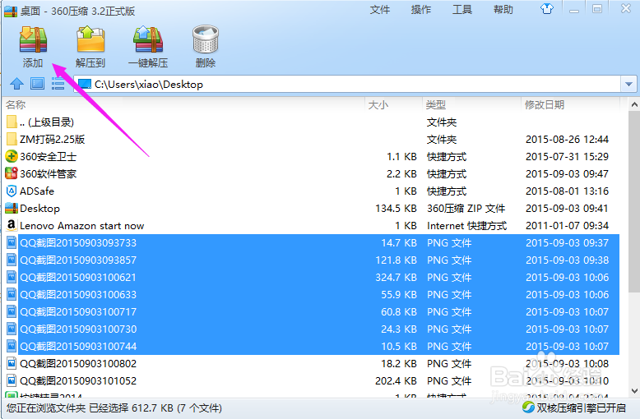Open the 工具 (Tools) menu
640x419 pixels.
tap(462, 9)
